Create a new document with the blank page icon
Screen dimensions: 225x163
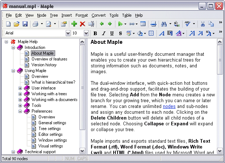[8, 24]
